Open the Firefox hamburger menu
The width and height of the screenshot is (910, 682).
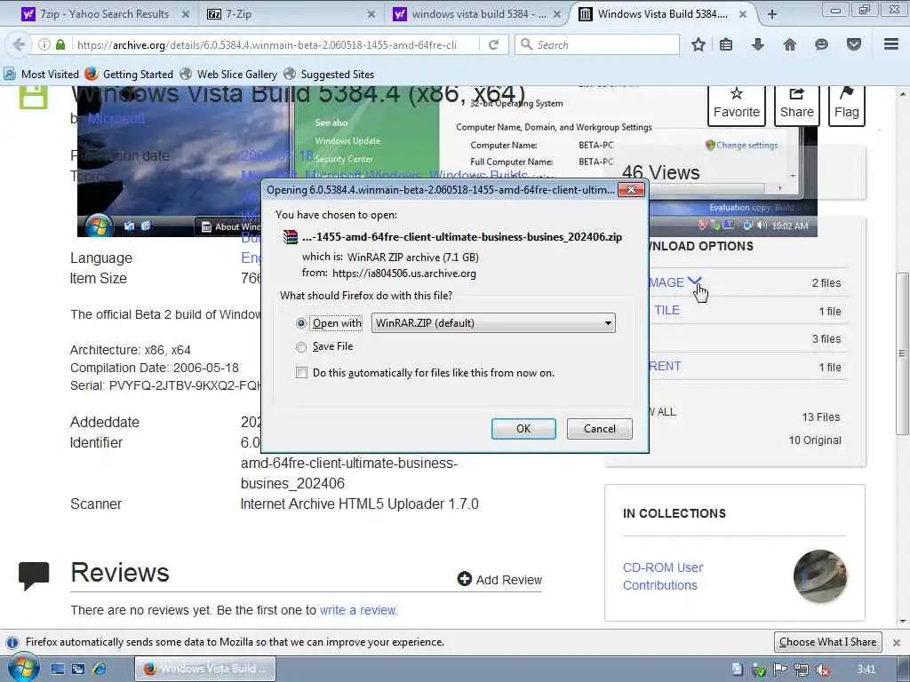pos(891,44)
